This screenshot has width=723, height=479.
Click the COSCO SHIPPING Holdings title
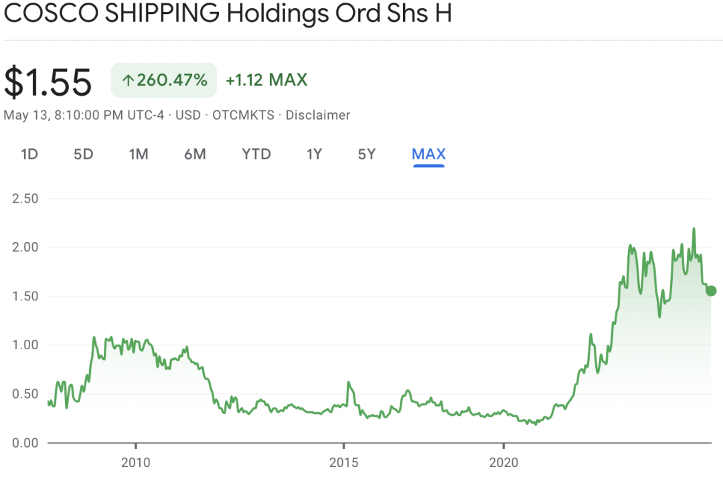[228, 13]
